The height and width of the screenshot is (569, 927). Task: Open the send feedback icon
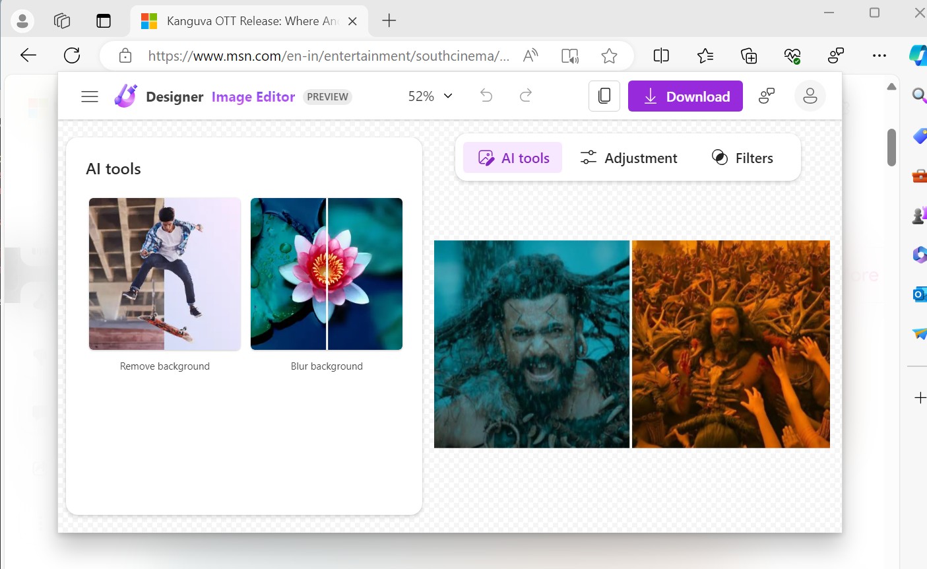pos(767,96)
